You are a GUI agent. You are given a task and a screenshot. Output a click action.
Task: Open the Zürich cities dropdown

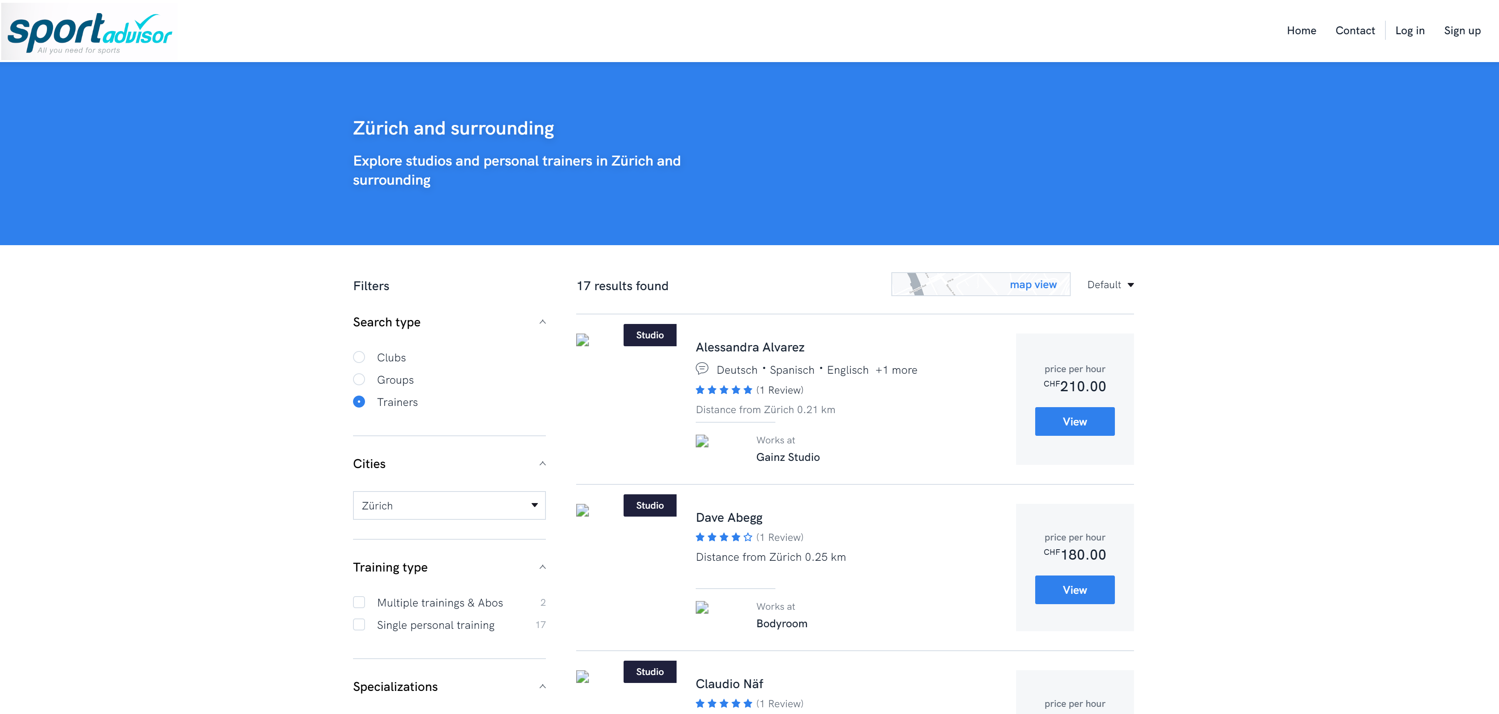pyautogui.click(x=449, y=505)
